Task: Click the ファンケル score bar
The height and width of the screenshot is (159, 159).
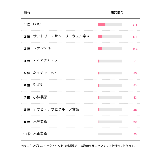Action: 110,49
